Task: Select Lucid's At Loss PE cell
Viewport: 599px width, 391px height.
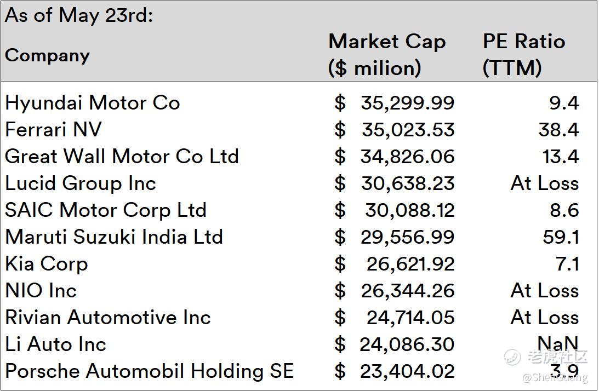Action: click(x=544, y=183)
